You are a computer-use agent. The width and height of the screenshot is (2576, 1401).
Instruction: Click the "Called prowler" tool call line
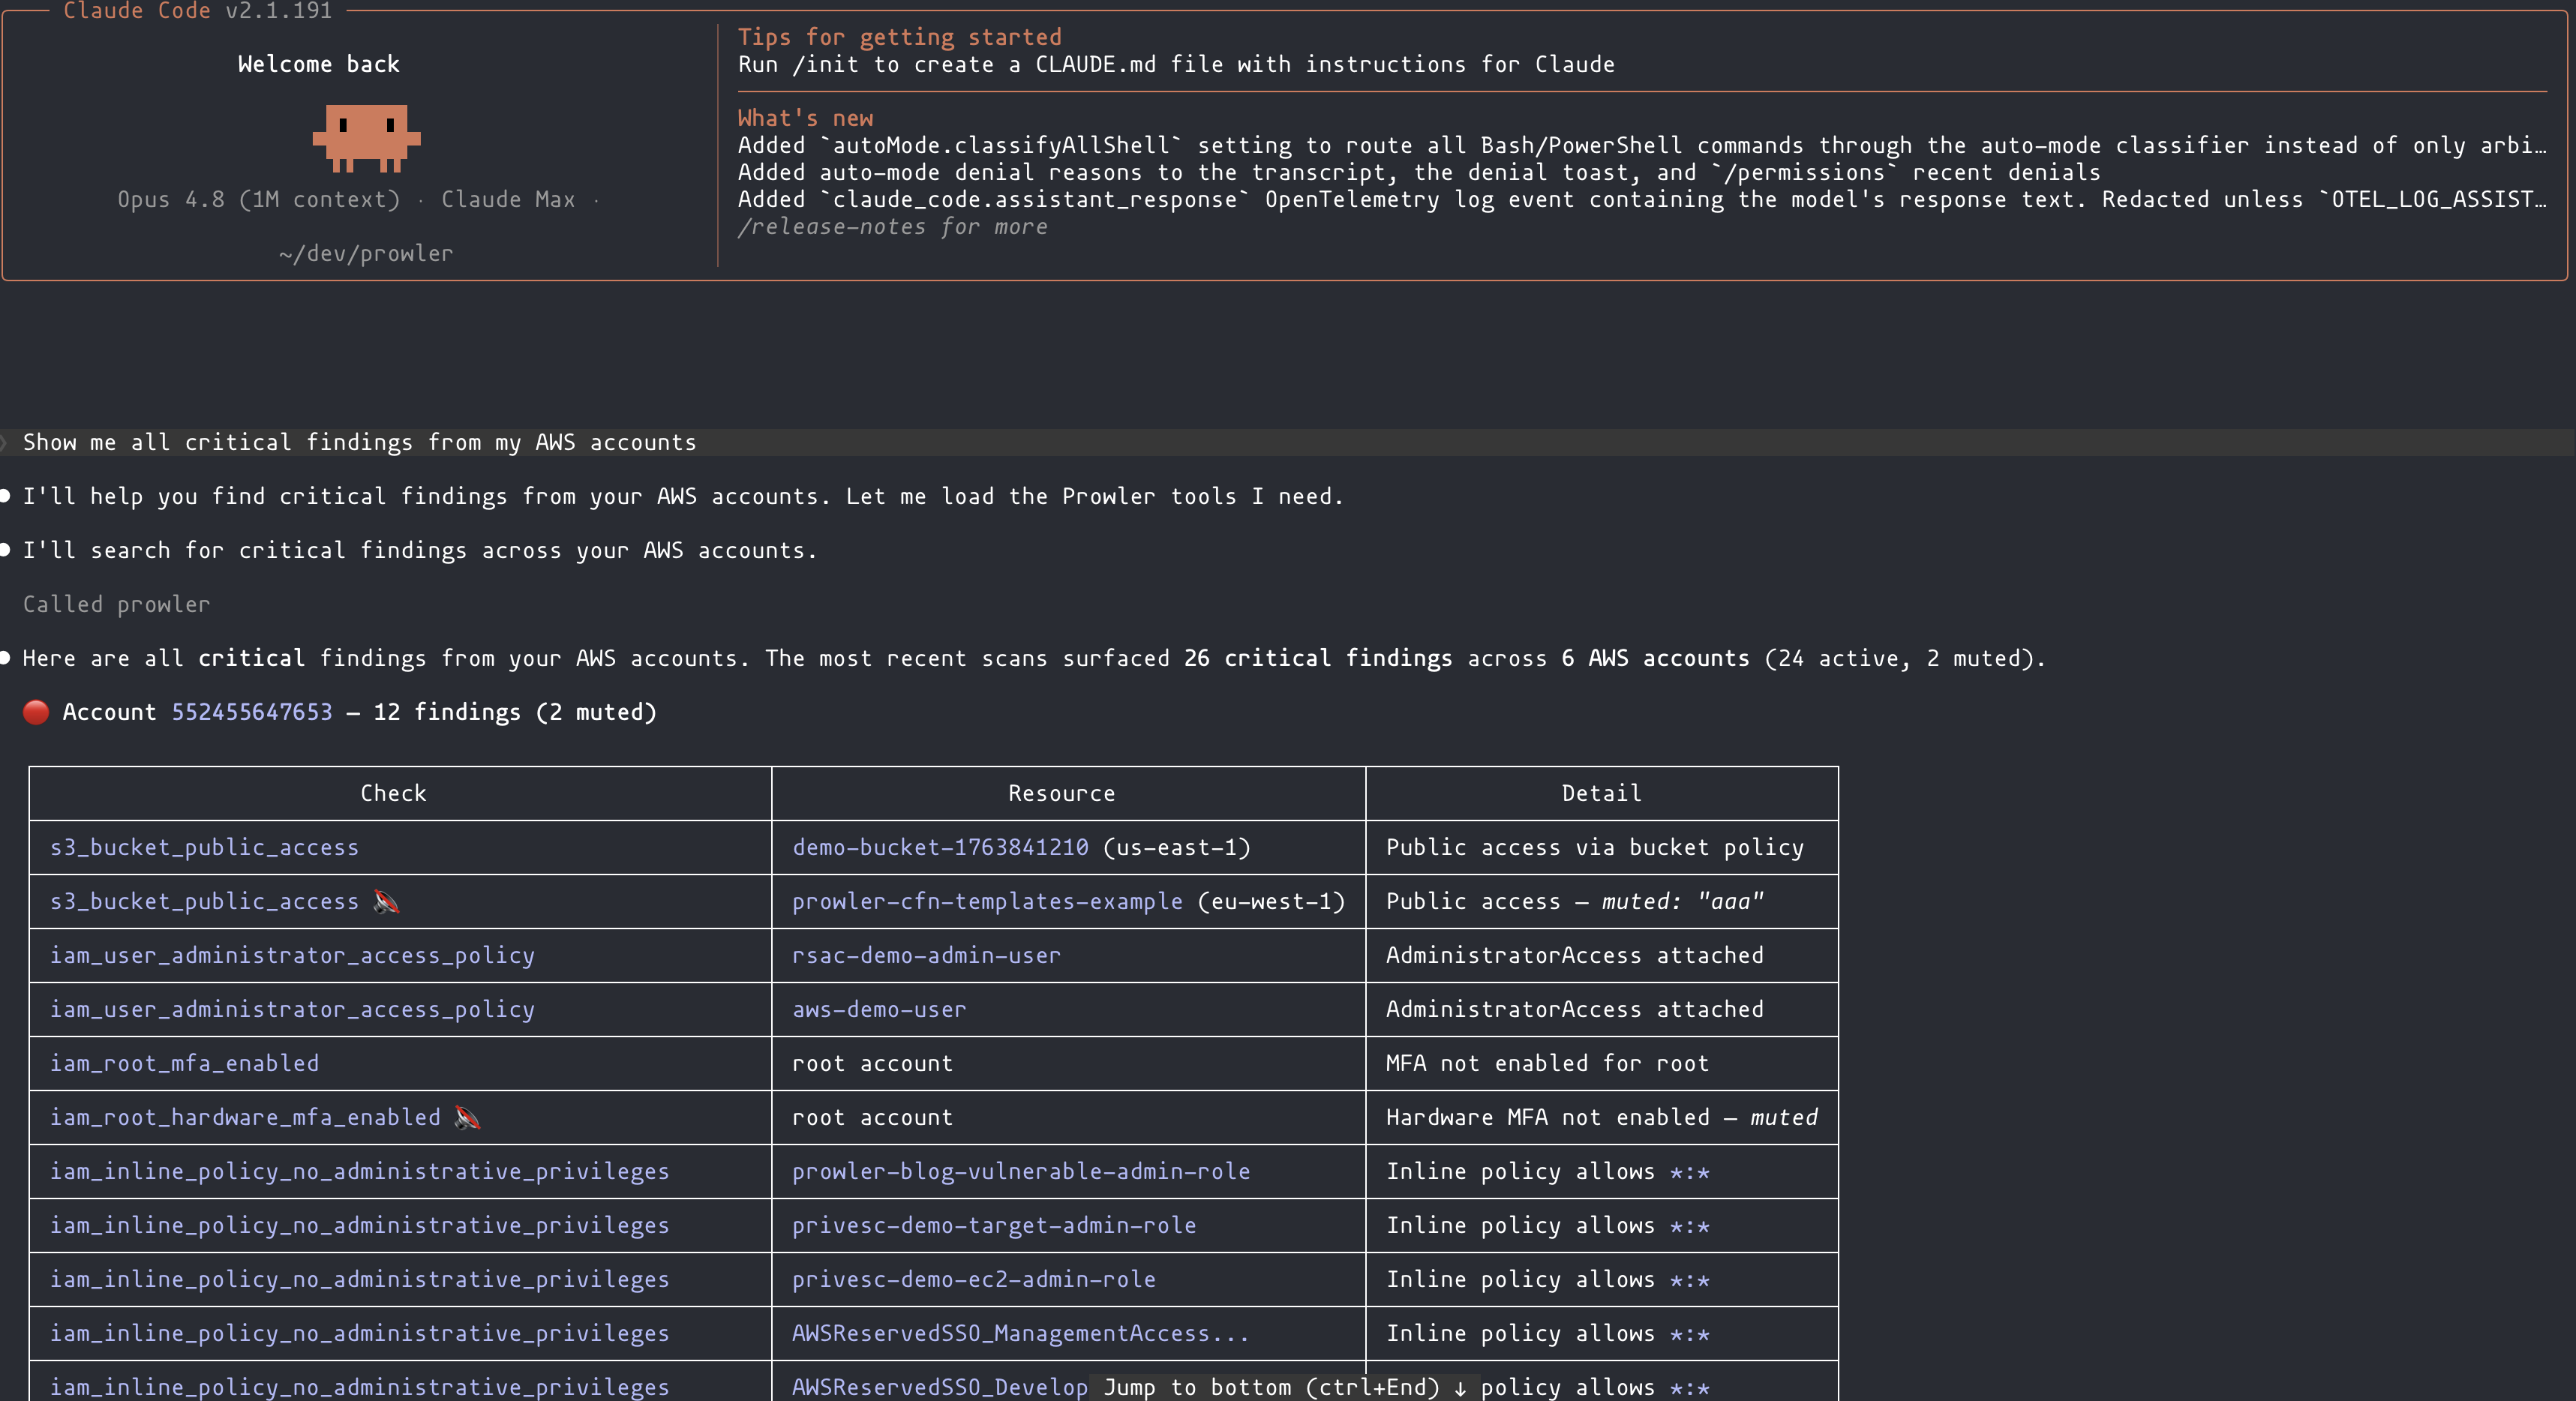click(x=116, y=604)
